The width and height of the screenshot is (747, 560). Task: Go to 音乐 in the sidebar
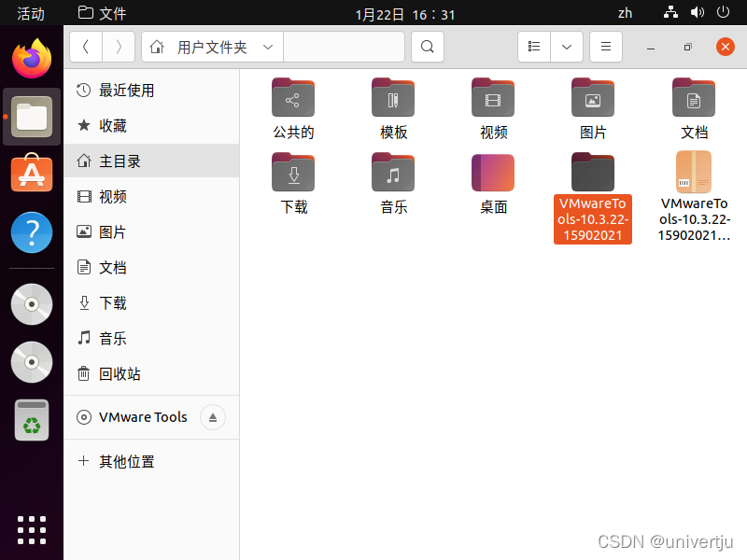151,339
